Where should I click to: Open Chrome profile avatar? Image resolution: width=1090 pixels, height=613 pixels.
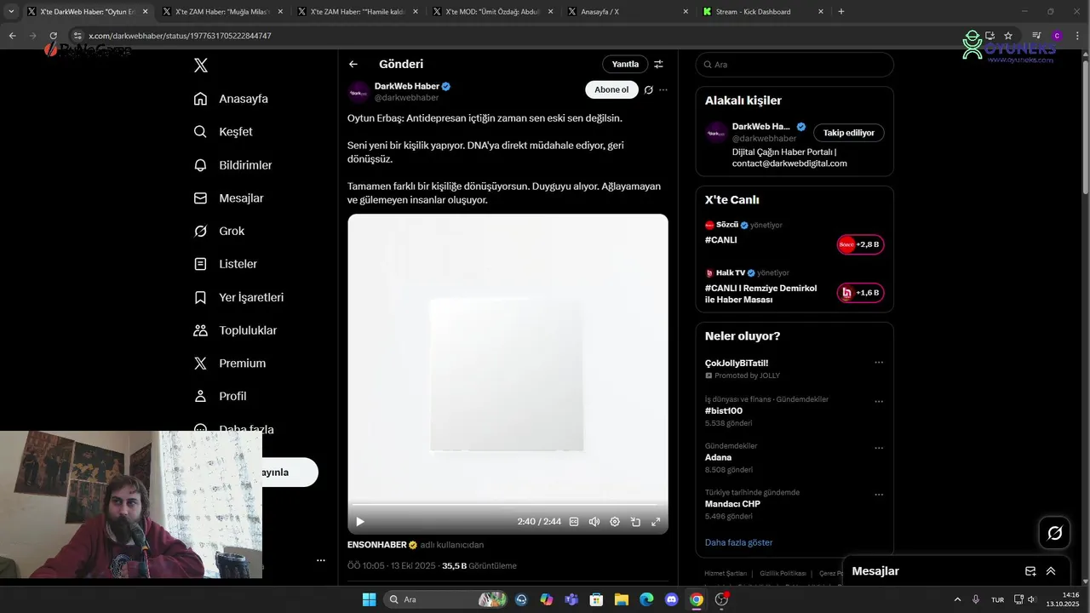[x=1057, y=36]
